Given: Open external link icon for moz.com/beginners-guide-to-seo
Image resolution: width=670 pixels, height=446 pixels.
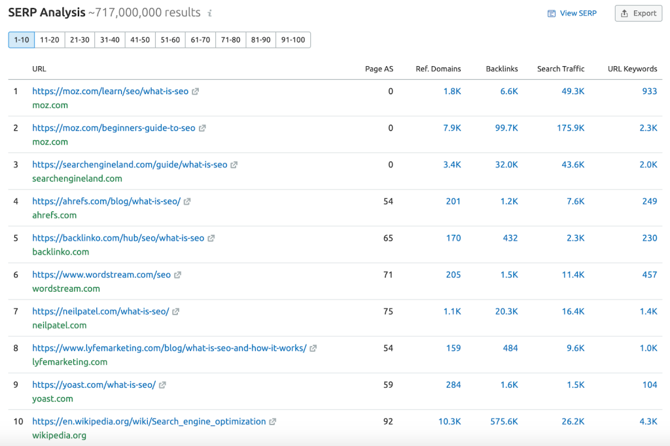Looking at the screenshot, I should [x=202, y=128].
